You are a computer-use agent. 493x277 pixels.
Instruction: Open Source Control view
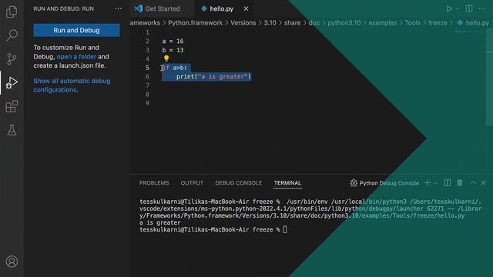pos(12,58)
